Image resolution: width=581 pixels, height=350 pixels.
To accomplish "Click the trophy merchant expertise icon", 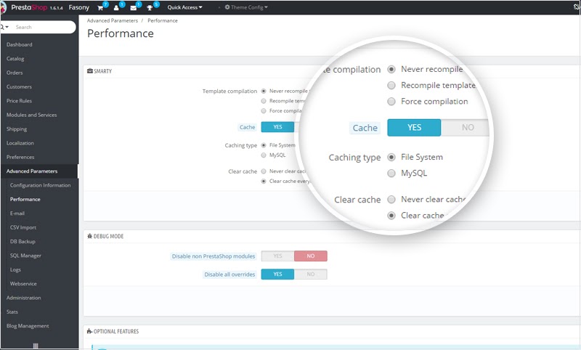I will 151,7.
